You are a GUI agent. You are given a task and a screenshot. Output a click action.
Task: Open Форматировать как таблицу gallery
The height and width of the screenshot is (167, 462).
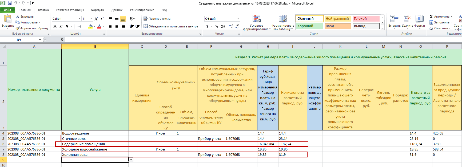point(283,23)
